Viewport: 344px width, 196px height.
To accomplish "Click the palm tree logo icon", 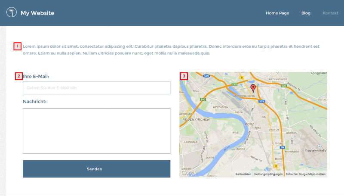I will tap(12, 12).
